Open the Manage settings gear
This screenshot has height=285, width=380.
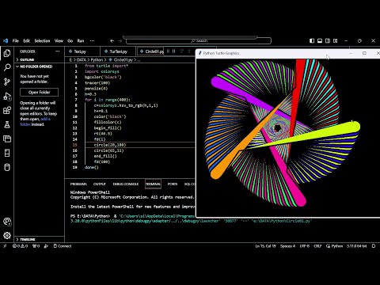[x=7, y=235]
